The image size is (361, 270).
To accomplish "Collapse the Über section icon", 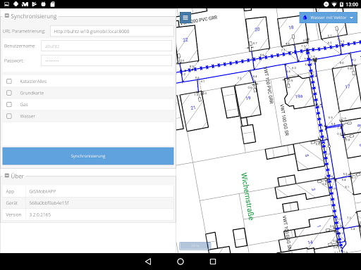I will pyautogui.click(x=7, y=176).
